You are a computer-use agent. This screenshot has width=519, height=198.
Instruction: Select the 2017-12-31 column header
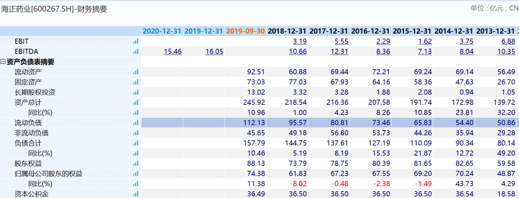[x=329, y=31]
